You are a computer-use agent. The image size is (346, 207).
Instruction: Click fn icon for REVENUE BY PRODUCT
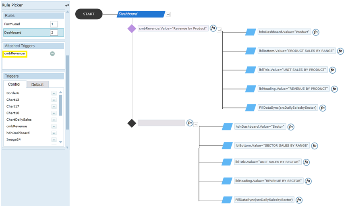335,89
